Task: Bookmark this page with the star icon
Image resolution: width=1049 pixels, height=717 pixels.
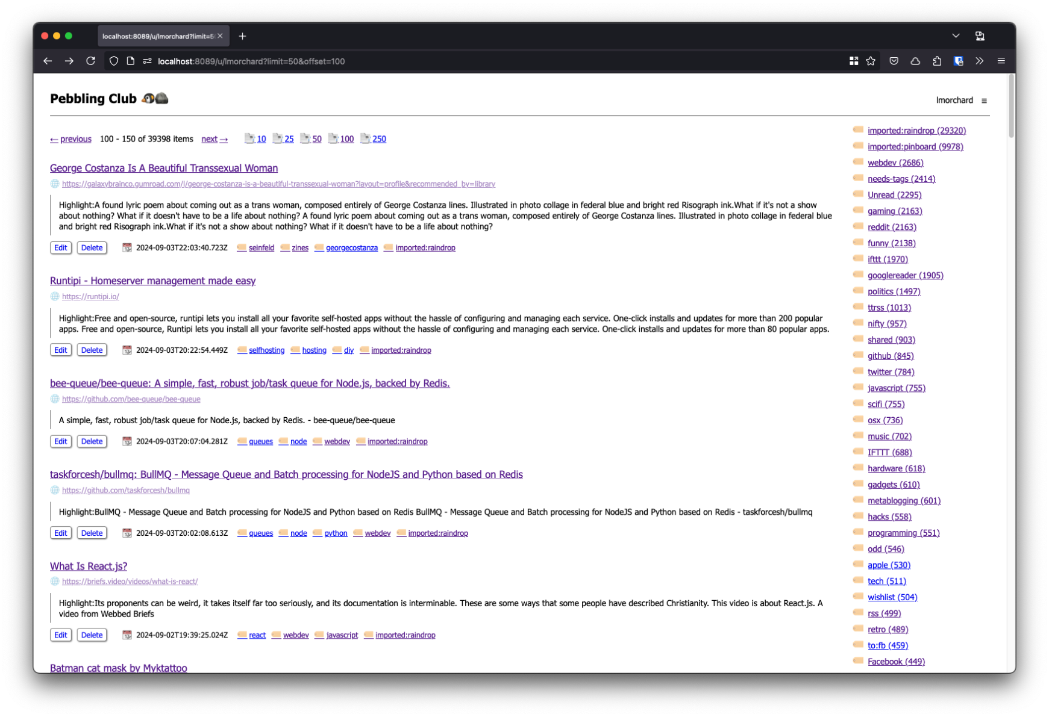Action: point(871,61)
